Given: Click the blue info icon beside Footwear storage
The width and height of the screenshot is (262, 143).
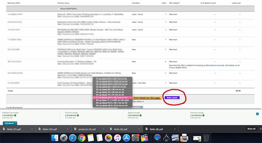Looking at the screenshot, I should 257,114.
